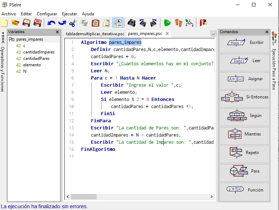Close the pares_impares.psc tab

tap(167, 34)
